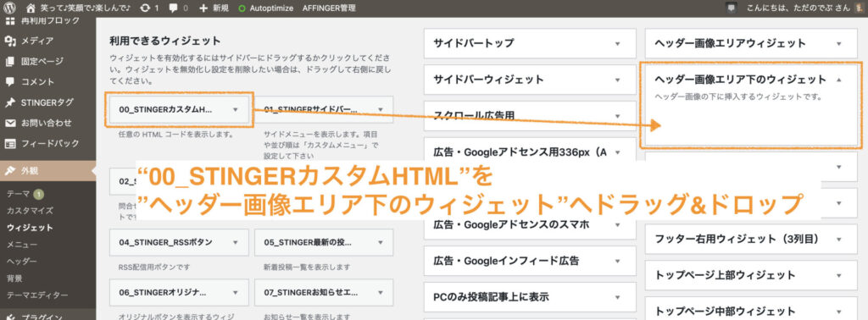Open the 背景 submenu item

[14, 278]
